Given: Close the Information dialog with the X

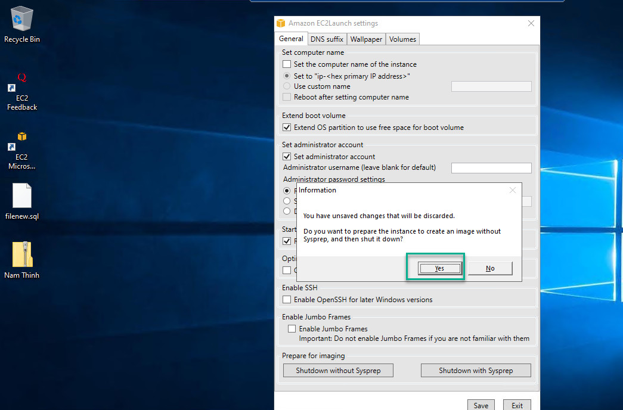Looking at the screenshot, I should [x=513, y=190].
